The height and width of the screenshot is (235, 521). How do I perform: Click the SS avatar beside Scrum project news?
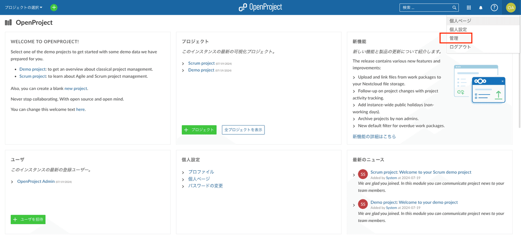click(x=363, y=174)
